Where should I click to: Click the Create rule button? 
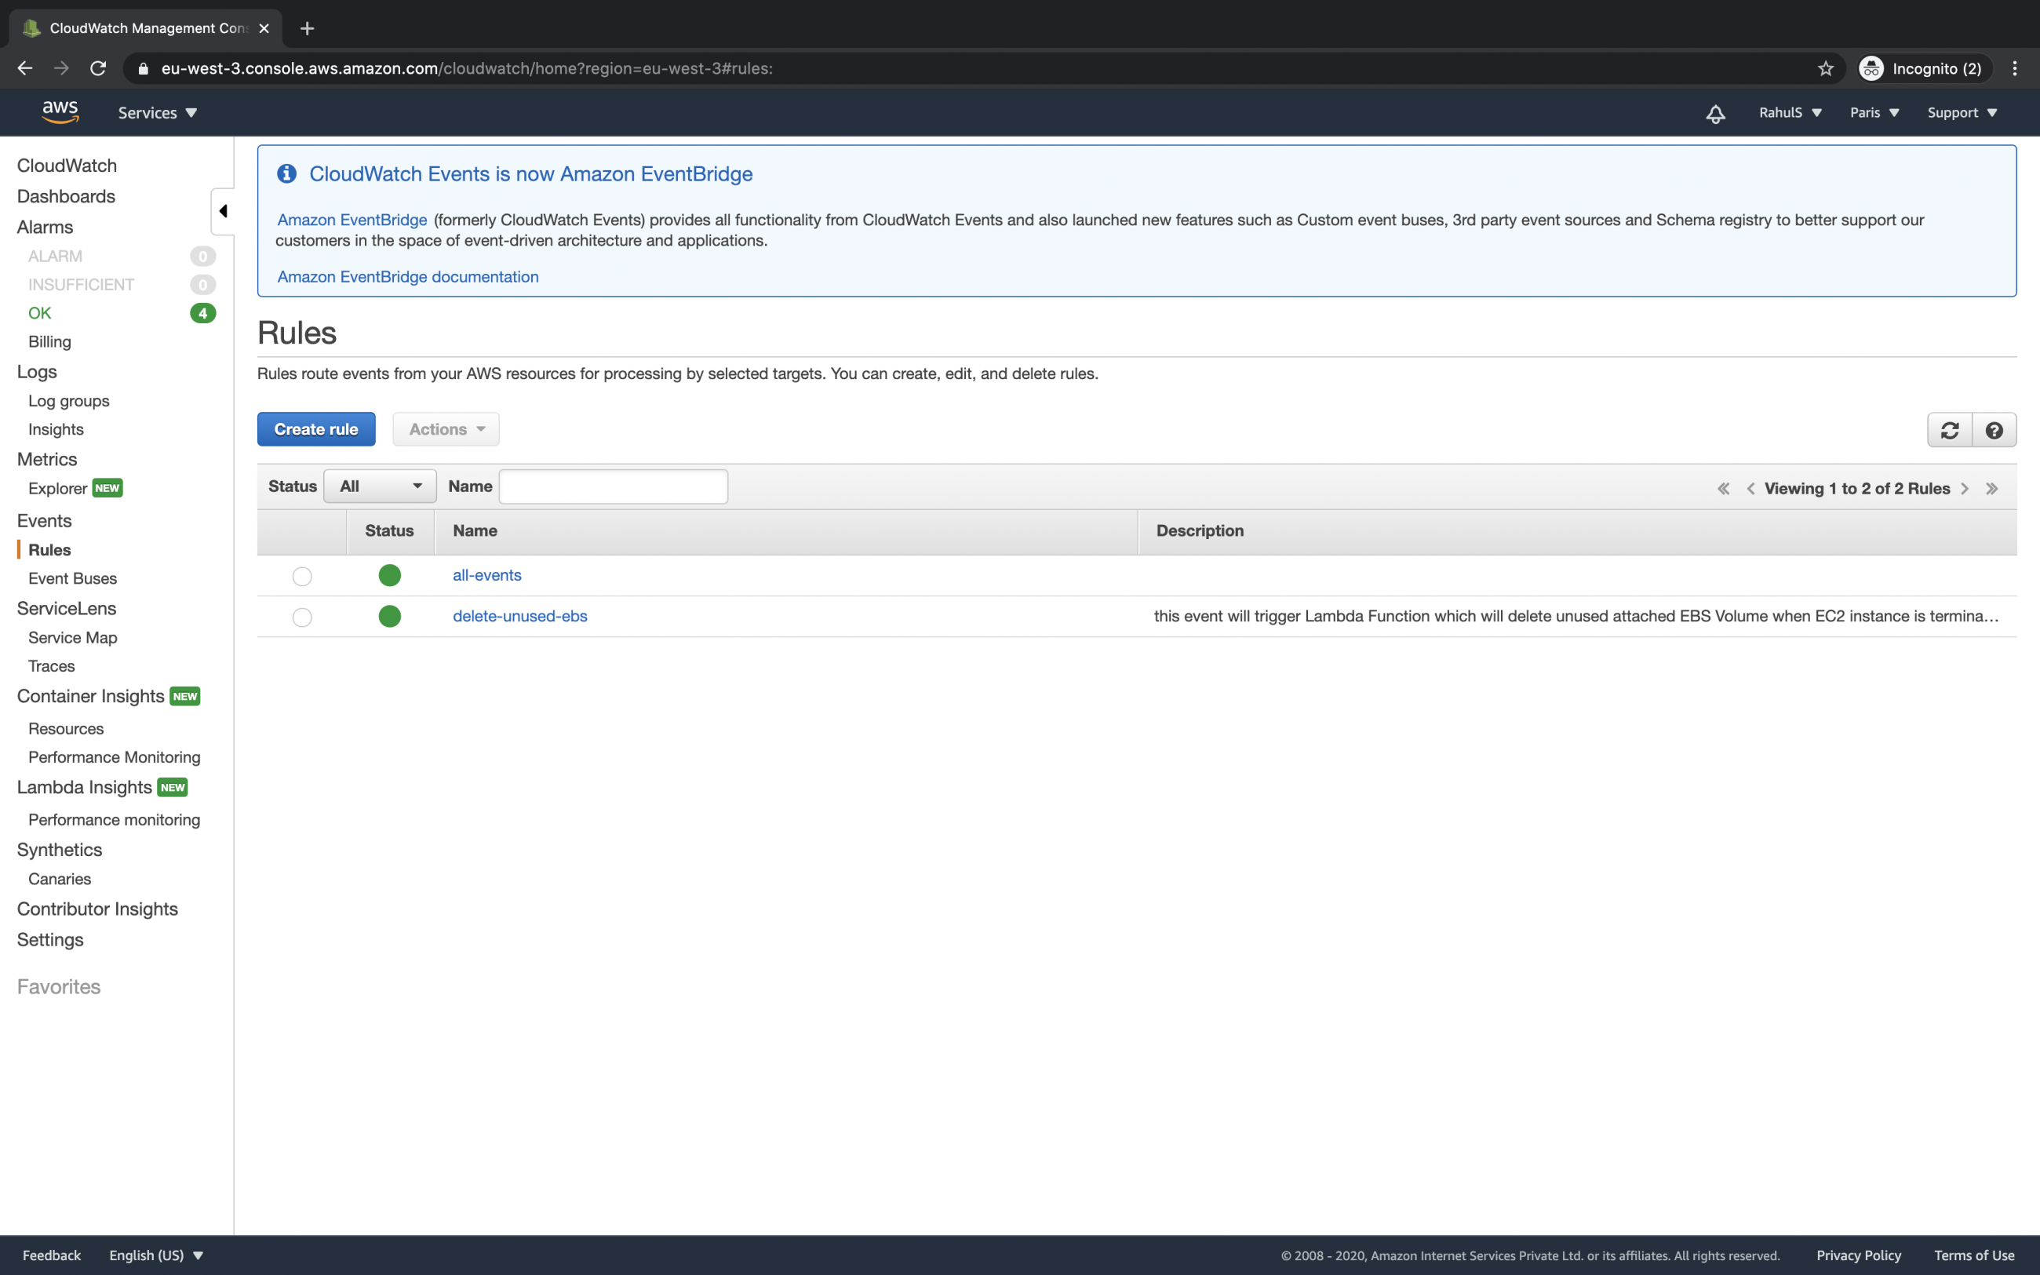point(315,428)
